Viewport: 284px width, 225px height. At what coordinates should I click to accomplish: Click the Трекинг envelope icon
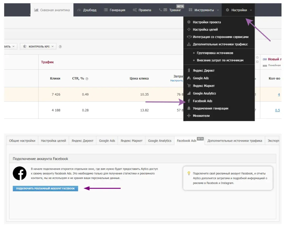165,10
